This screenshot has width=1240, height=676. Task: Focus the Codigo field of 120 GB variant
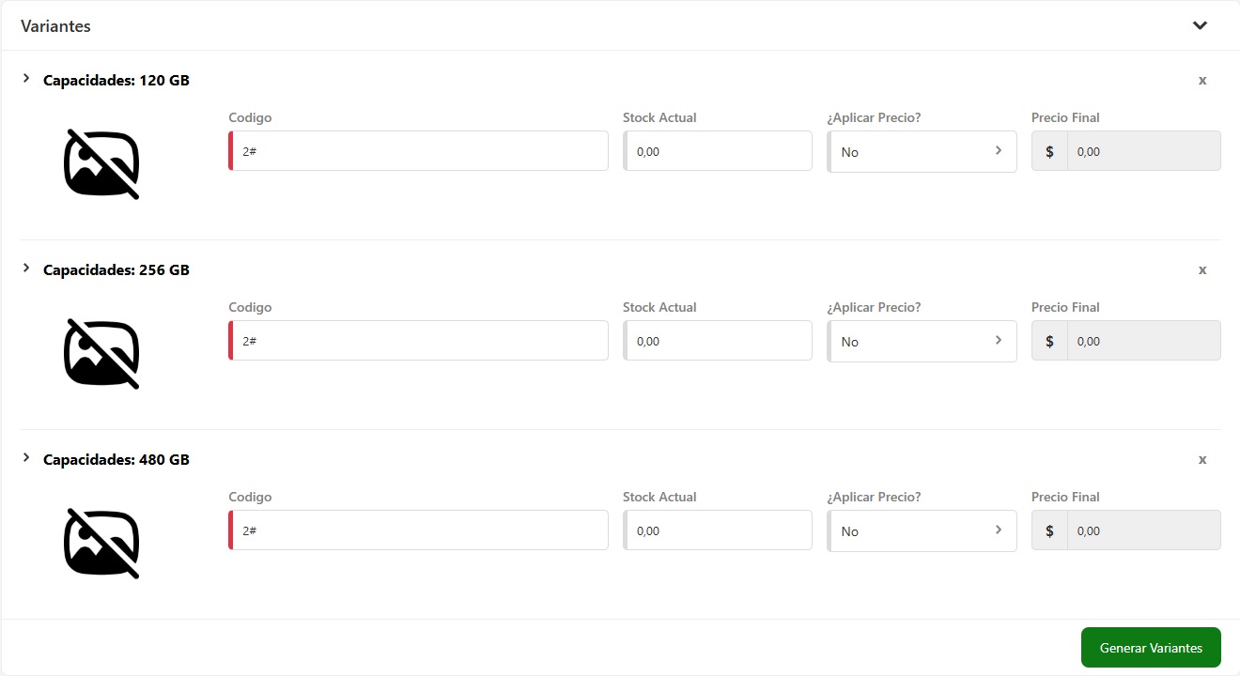419,151
